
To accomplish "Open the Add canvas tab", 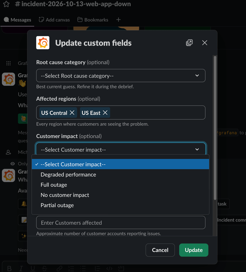I will (x=54, y=20).
